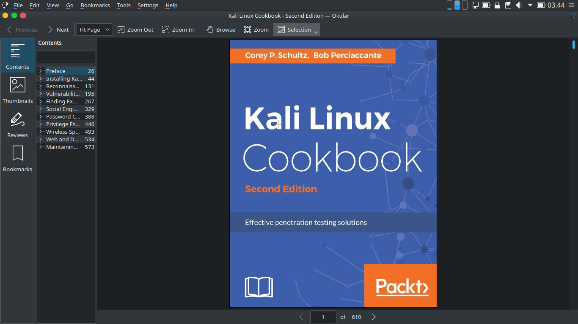Select the Maintainin... entry
The width and height of the screenshot is (578, 324).
click(x=66, y=147)
